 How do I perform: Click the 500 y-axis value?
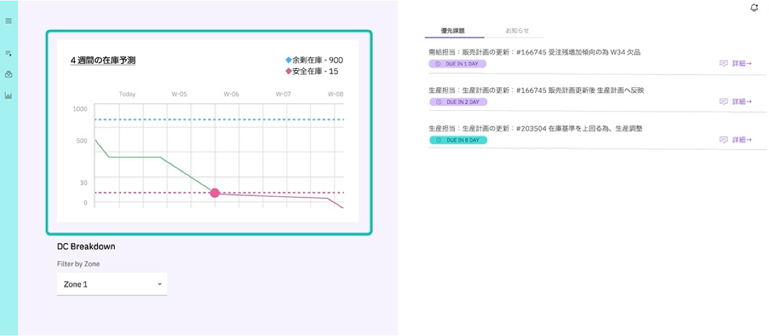tap(82, 140)
